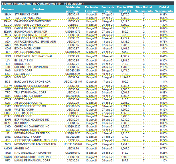Select the Nombre column header
The width and height of the screenshot is (176, 164).
pyautogui.click(x=38, y=9)
